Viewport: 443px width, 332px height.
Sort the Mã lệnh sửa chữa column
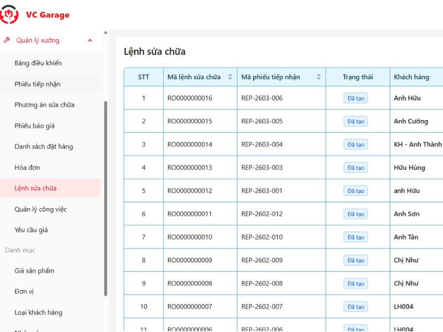230,77
